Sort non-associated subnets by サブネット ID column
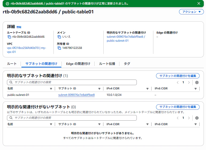The width and height of the screenshot is (206, 150). click(99, 124)
